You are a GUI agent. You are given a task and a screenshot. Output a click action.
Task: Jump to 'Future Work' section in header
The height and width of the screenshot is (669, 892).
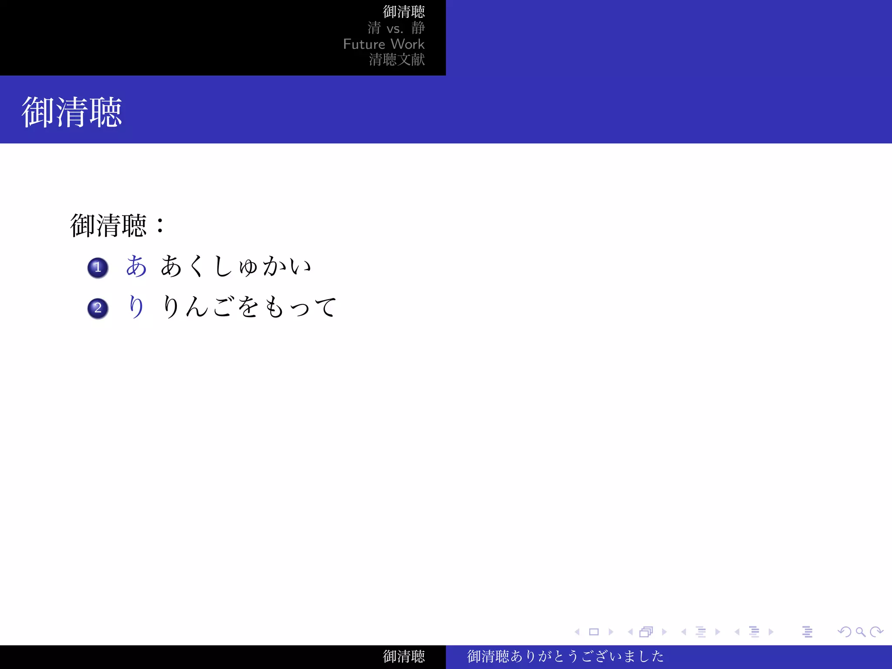pos(384,44)
